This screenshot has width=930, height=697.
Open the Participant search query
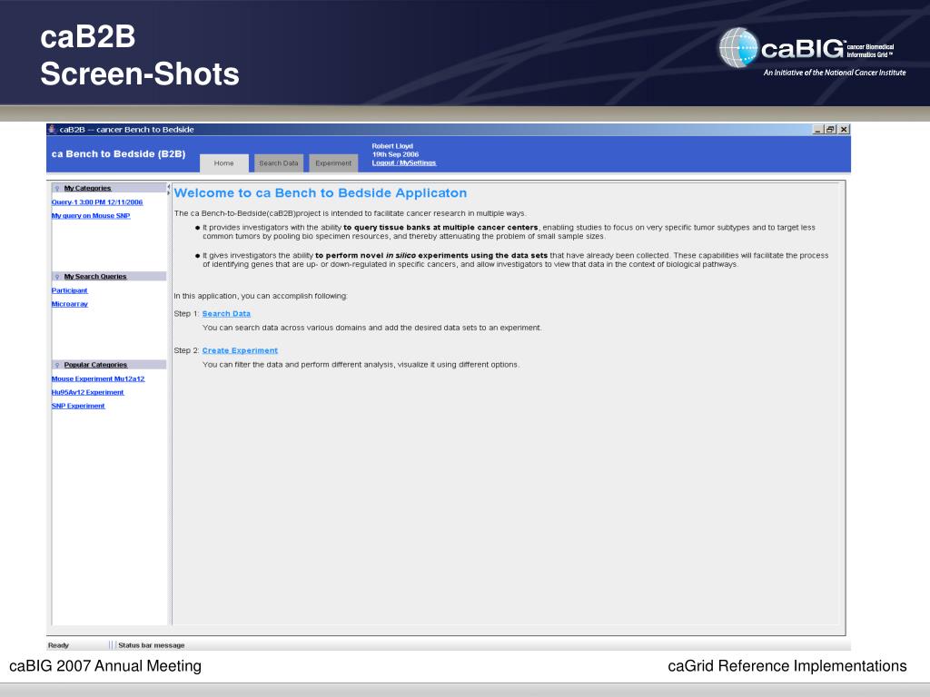click(x=69, y=290)
